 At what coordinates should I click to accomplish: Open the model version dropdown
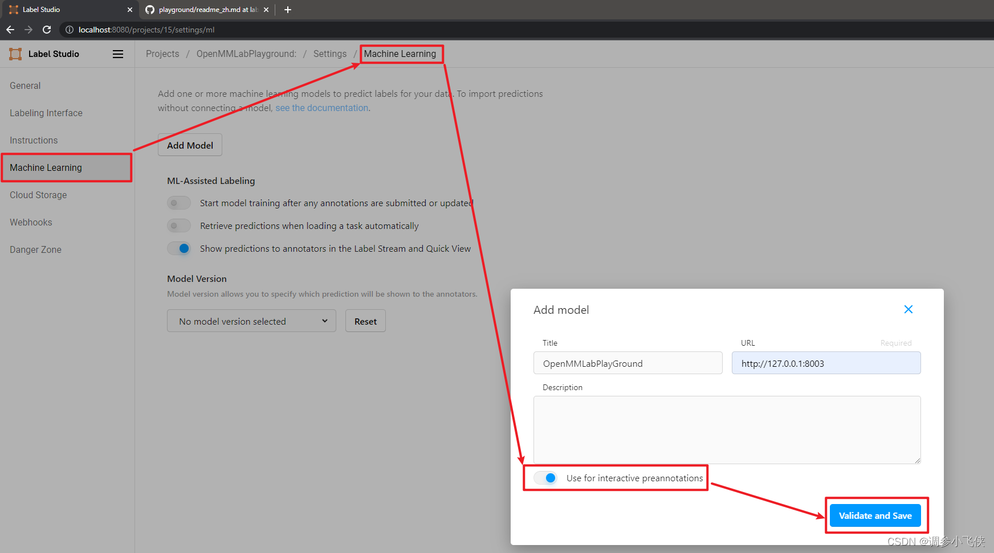click(x=251, y=321)
